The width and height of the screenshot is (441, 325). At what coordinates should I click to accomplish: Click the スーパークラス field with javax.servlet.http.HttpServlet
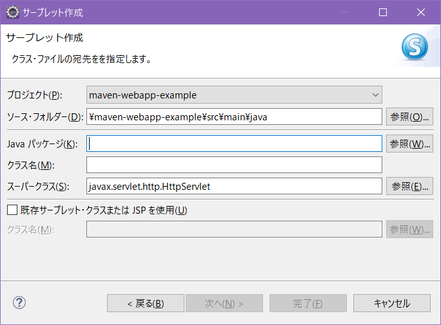[x=234, y=186]
